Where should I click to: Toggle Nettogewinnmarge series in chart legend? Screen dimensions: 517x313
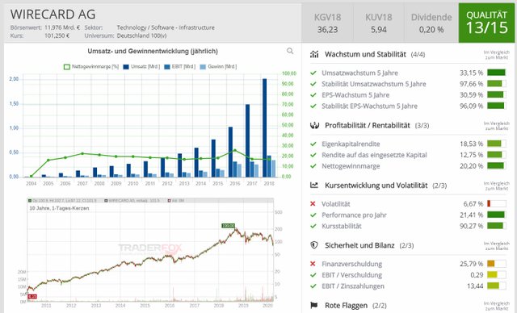(x=91, y=67)
